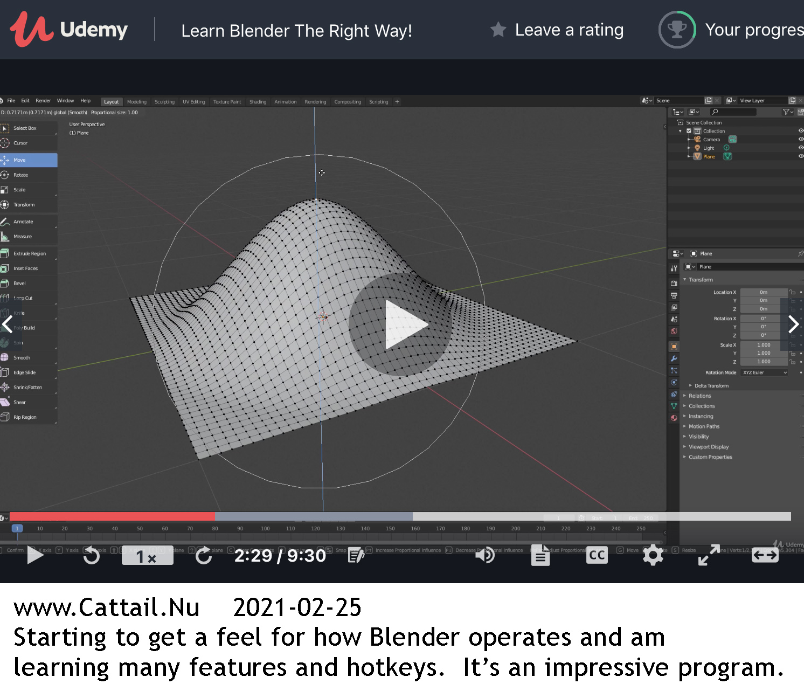Select the Select Box tool
The width and height of the screenshot is (804, 691).
point(29,128)
